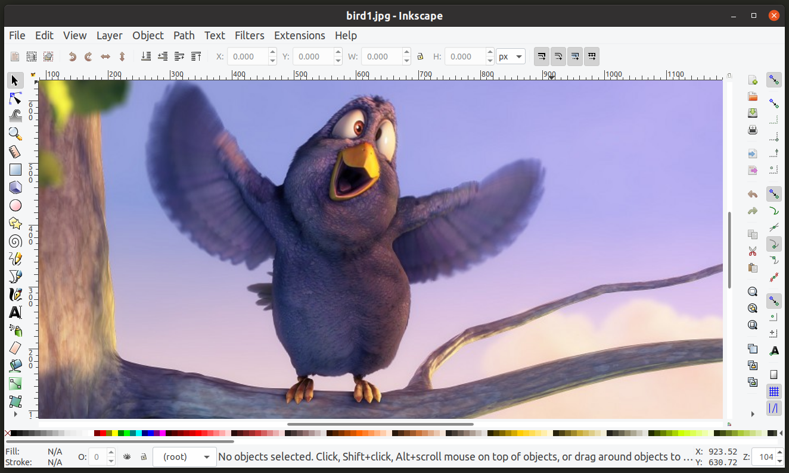Image resolution: width=789 pixels, height=473 pixels.
Task: Click the Undo arrow icon
Action: coord(753,194)
